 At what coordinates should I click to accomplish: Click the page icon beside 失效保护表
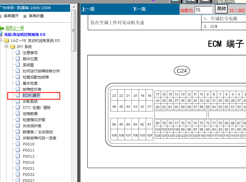[x=18, y=126]
